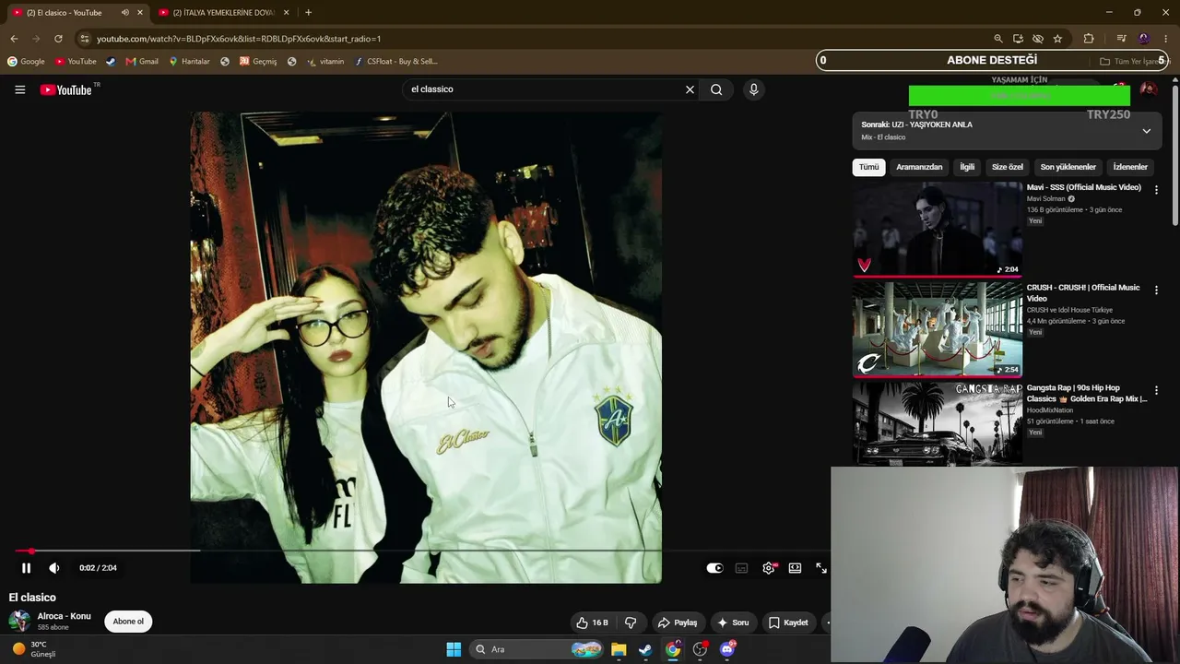This screenshot has width=1180, height=664.
Task: Bookmark this page with the star icon
Action: pos(1057,39)
